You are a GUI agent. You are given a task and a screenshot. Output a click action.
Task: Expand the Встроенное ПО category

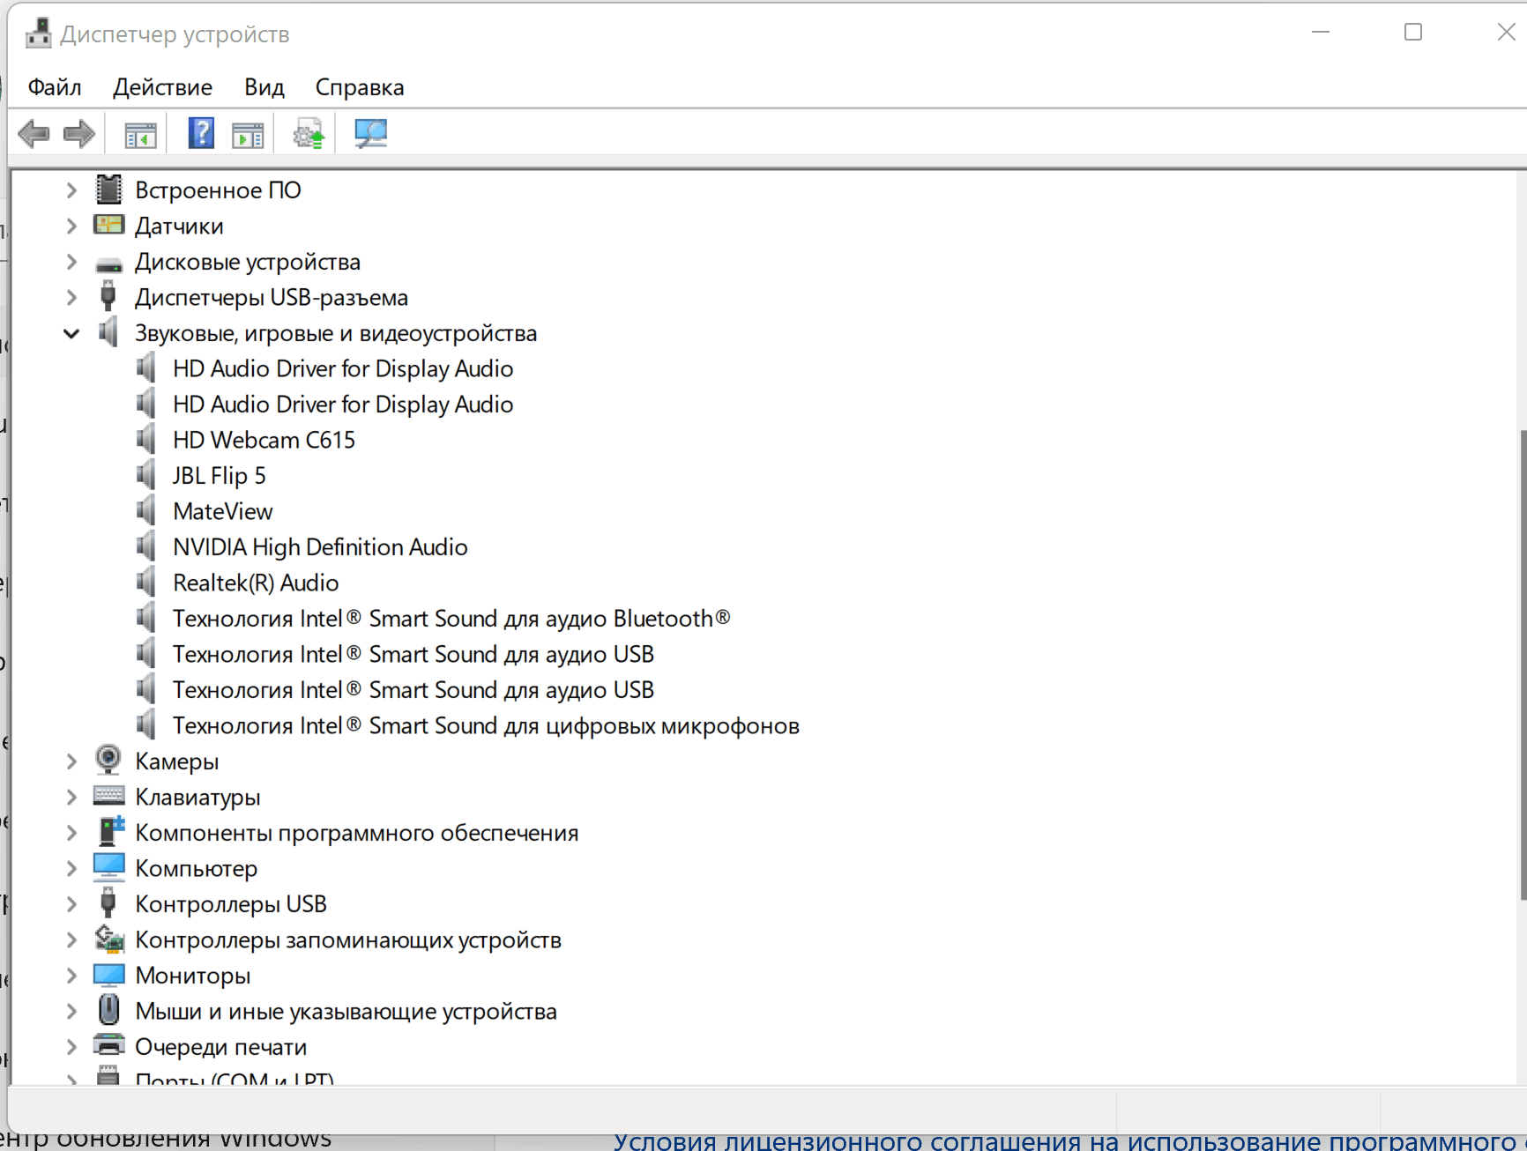click(71, 189)
